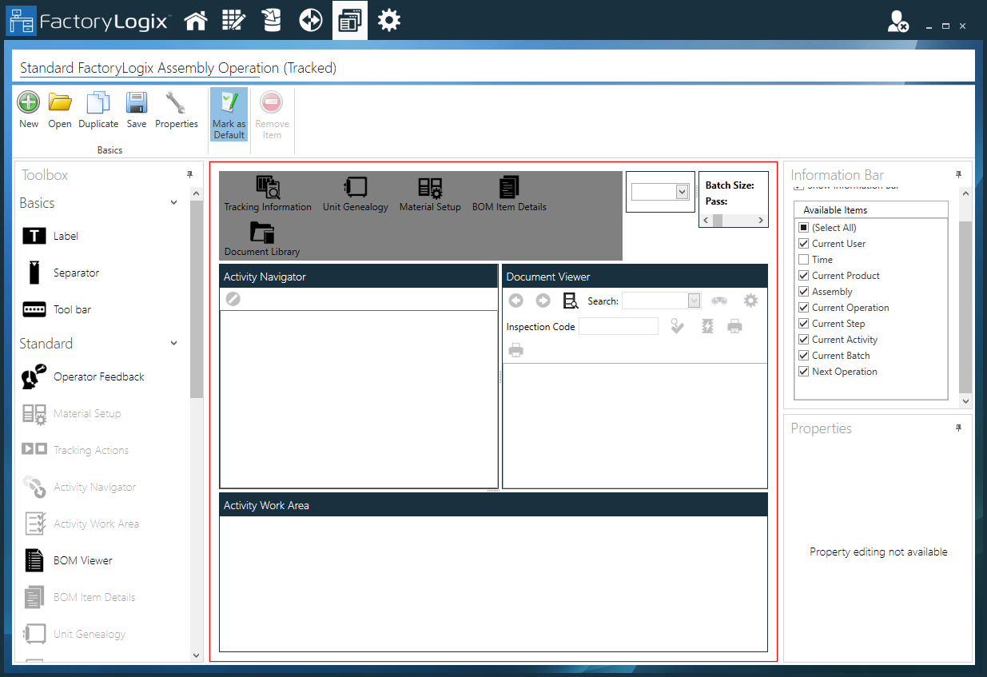
Task: Uncheck the Assembly checkbox
Action: pyautogui.click(x=804, y=292)
